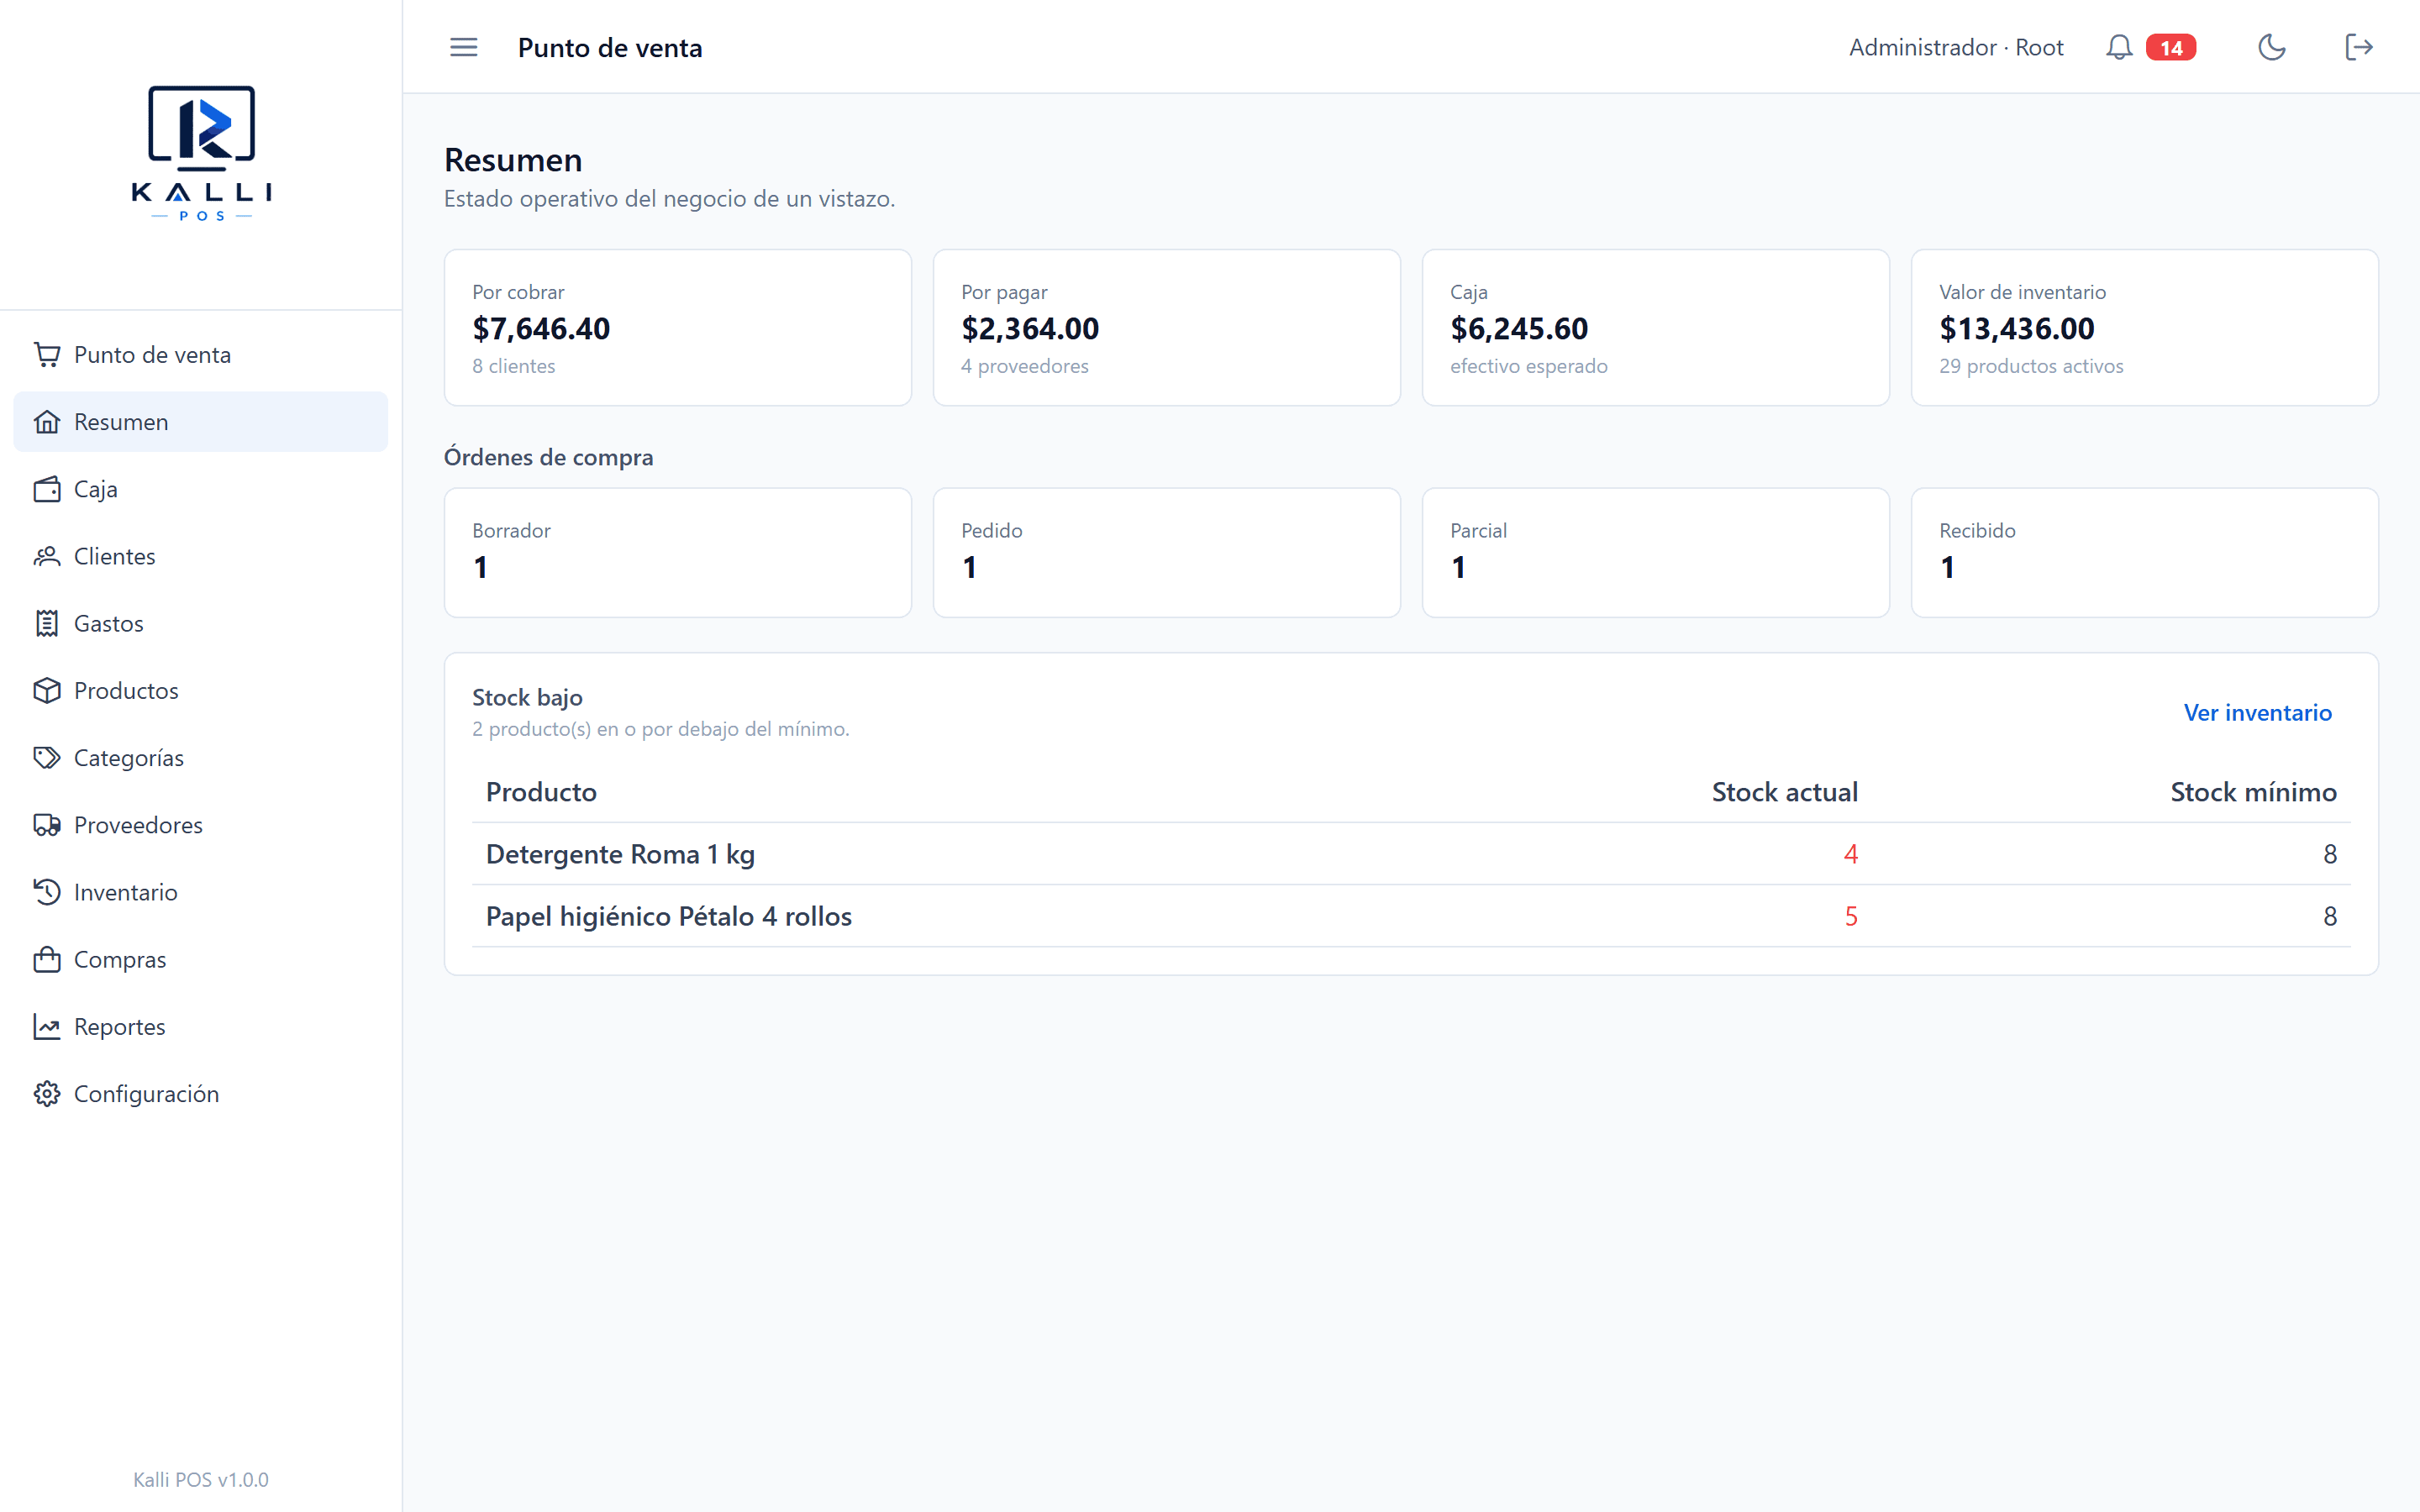Click the Ver inventario link

point(2257,712)
